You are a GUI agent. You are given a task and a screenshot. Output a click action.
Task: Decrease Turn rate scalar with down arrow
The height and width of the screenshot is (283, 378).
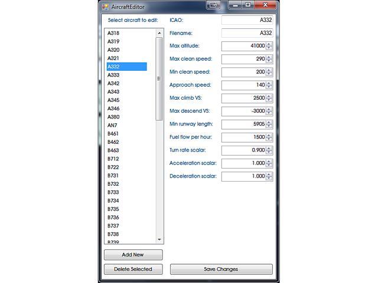click(269, 153)
